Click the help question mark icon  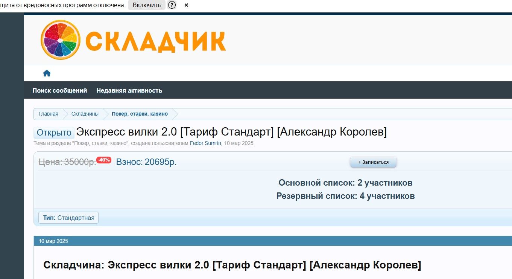[172, 5]
